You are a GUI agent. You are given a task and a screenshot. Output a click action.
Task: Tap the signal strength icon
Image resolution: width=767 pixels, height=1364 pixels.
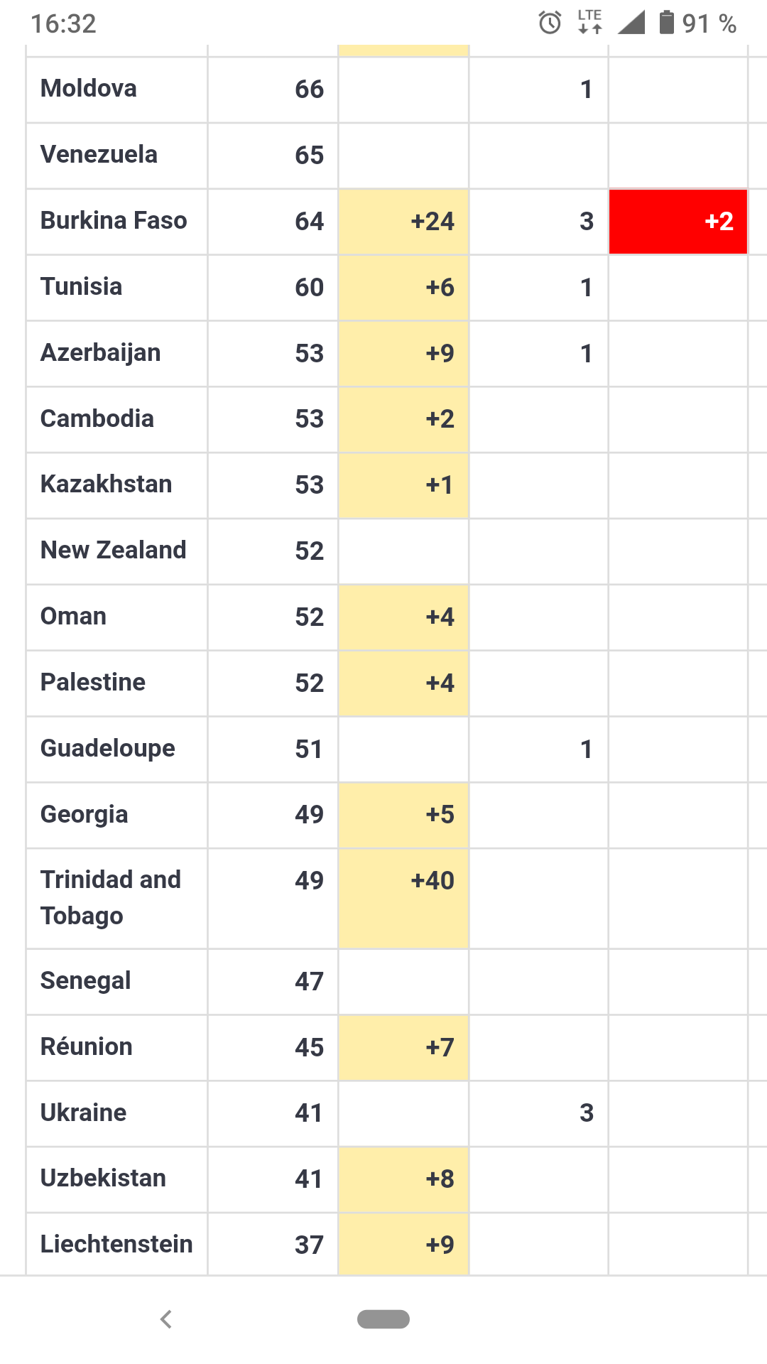pyautogui.click(x=631, y=23)
